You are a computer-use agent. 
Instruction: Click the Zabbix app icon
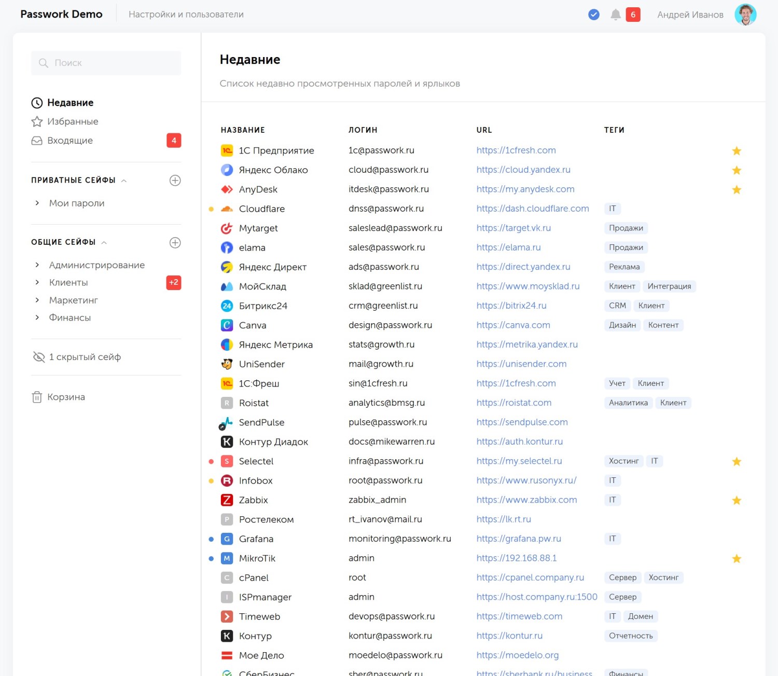227,500
